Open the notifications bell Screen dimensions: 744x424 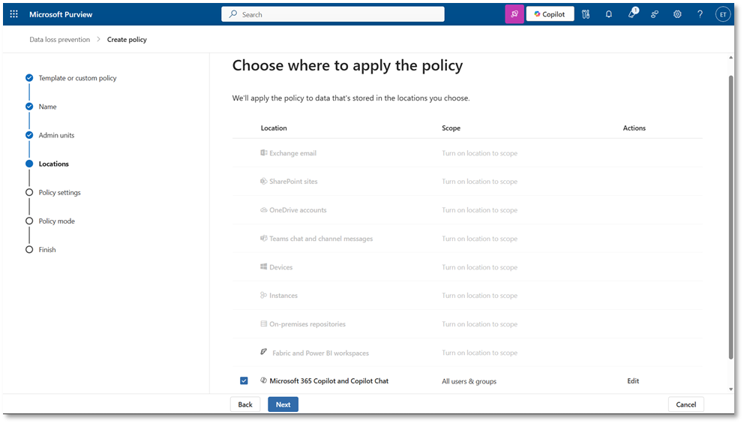pos(609,14)
